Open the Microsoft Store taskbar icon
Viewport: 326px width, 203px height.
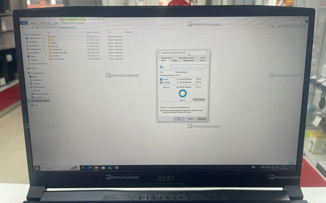(x=103, y=168)
